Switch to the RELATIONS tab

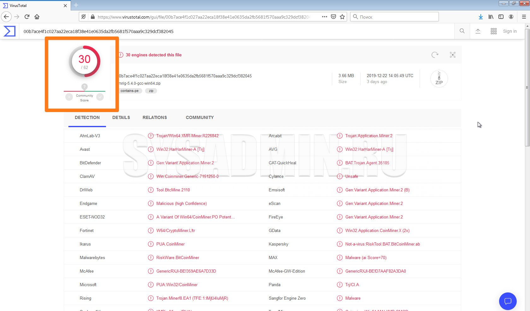coord(155,117)
